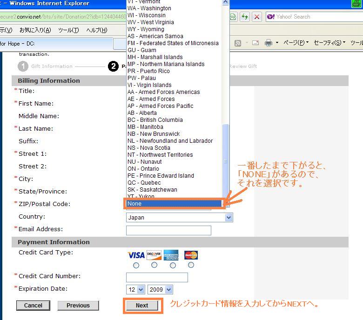Select AS - American Samoa option
Viewport: 363px width, 320px height.
coord(174,36)
